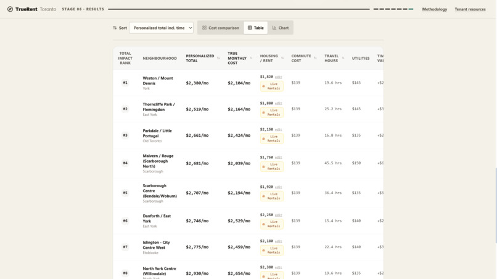The height and width of the screenshot is (279, 497).
Task: Select the North York Centre (Willowdale) name
Action: pyautogui.click(x=159, y=271)
